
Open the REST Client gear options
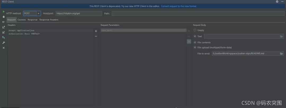(x=277, y=2)
